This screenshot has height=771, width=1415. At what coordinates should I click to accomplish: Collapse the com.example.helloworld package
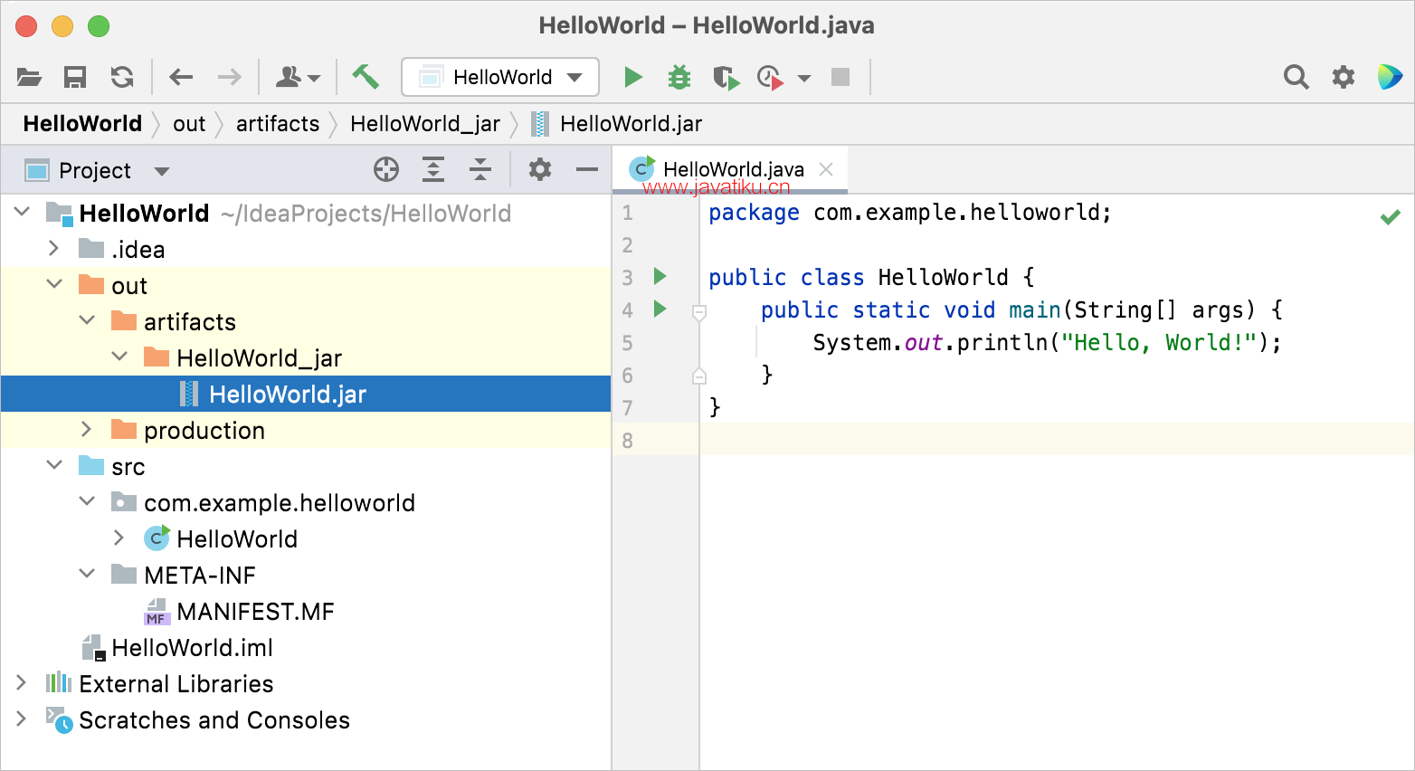pyautogui.click(x=87, y=501)
